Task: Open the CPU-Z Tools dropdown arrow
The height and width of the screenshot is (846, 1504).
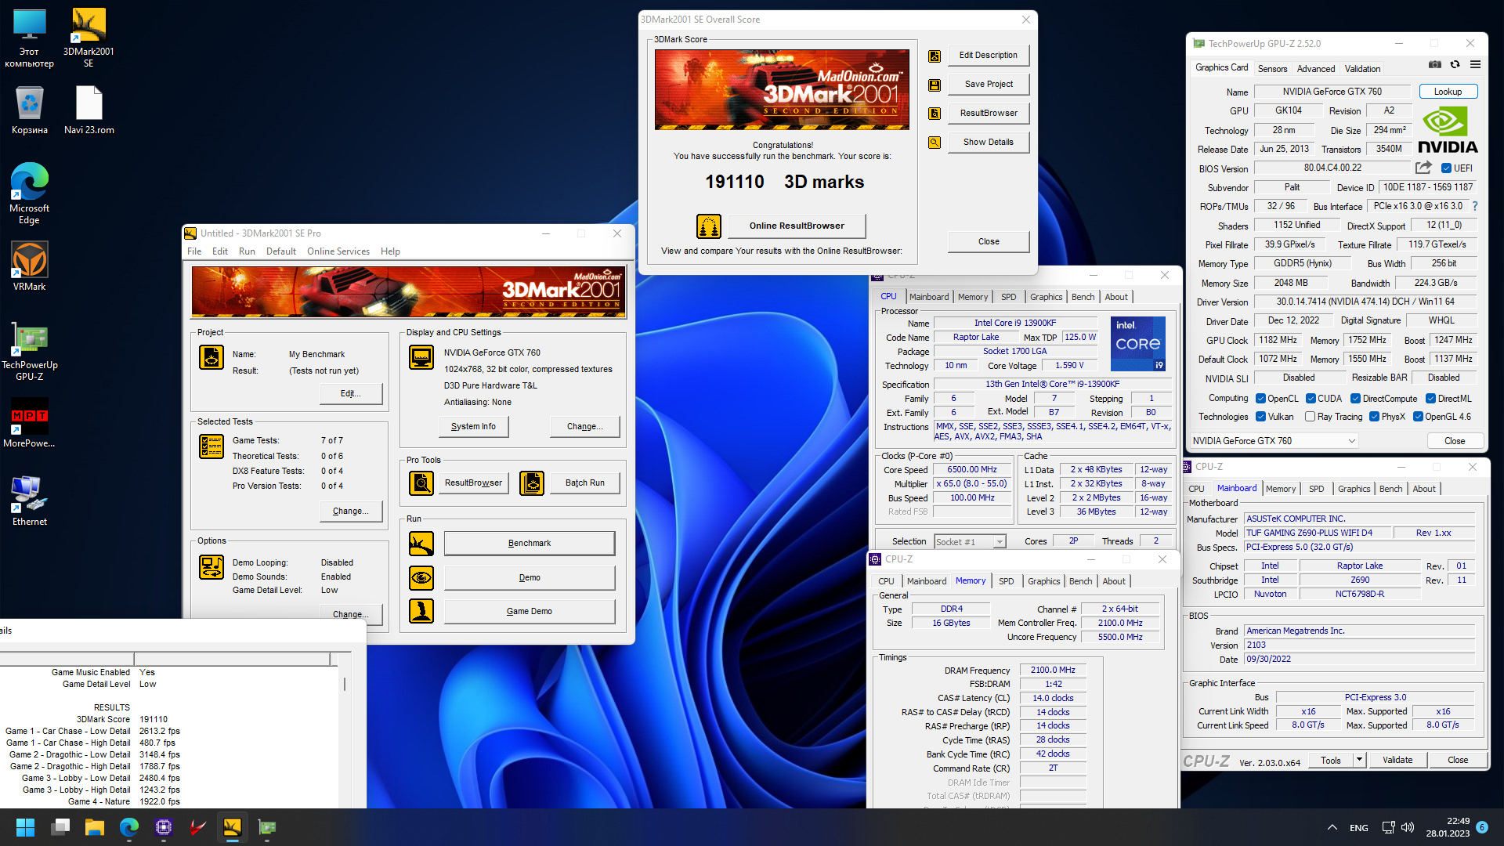Action: (1359, 760)
